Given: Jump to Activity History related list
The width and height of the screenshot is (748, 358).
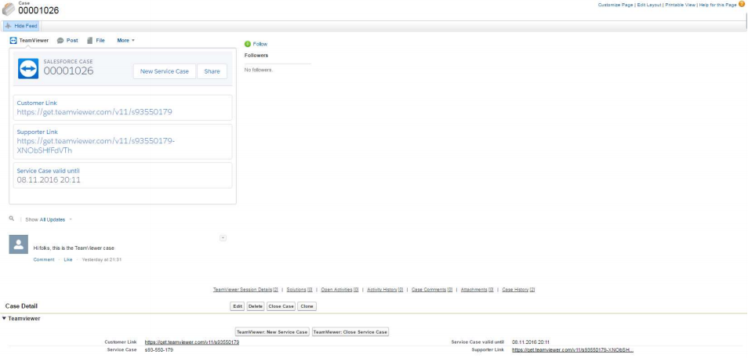Looking at the screenshot, I should point(385,289).
